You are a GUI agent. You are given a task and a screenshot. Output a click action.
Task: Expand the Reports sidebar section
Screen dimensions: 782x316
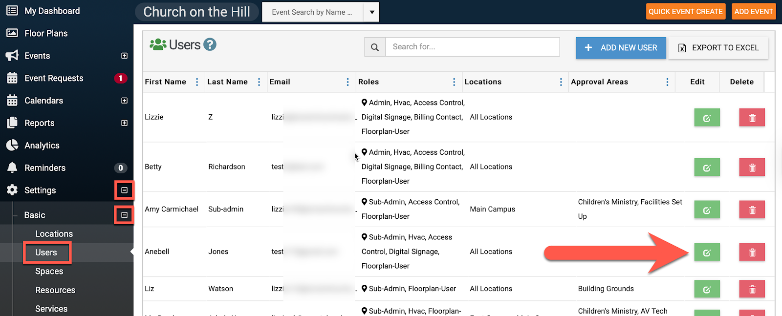(124, 123)
